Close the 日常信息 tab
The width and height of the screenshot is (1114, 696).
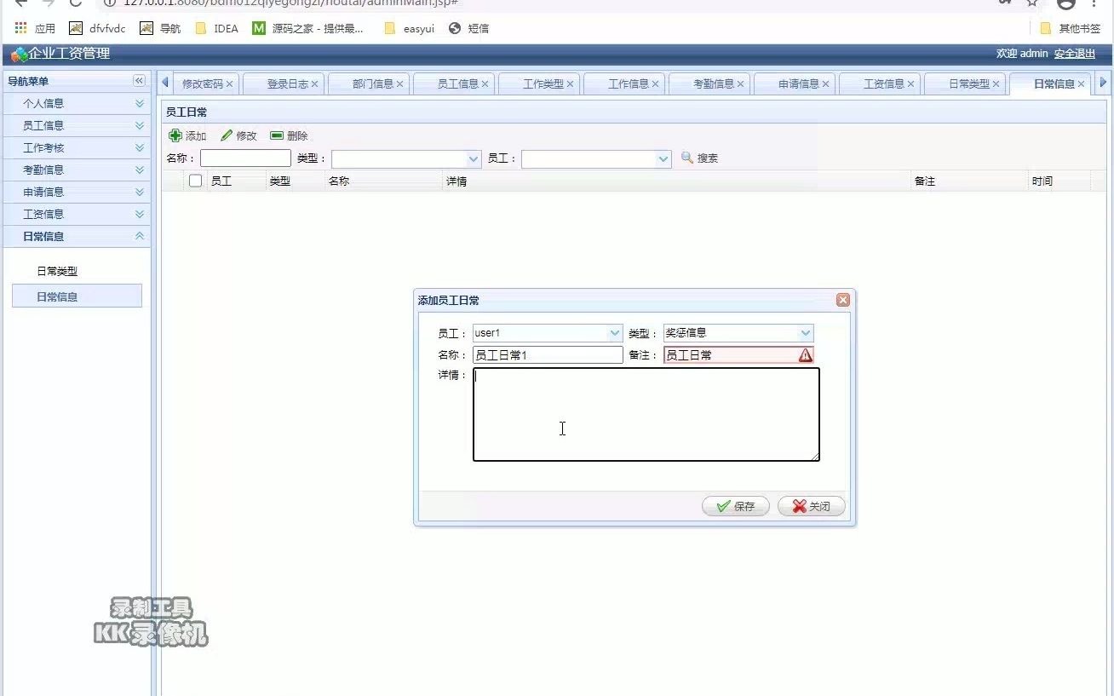click(1081, 84)
